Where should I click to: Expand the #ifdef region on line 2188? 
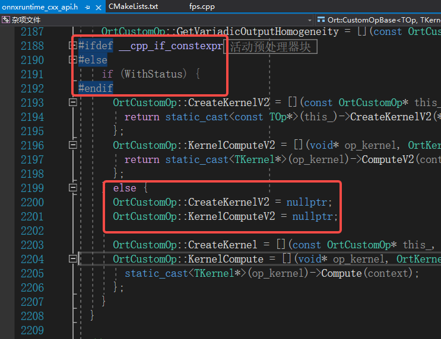point(73,46)
